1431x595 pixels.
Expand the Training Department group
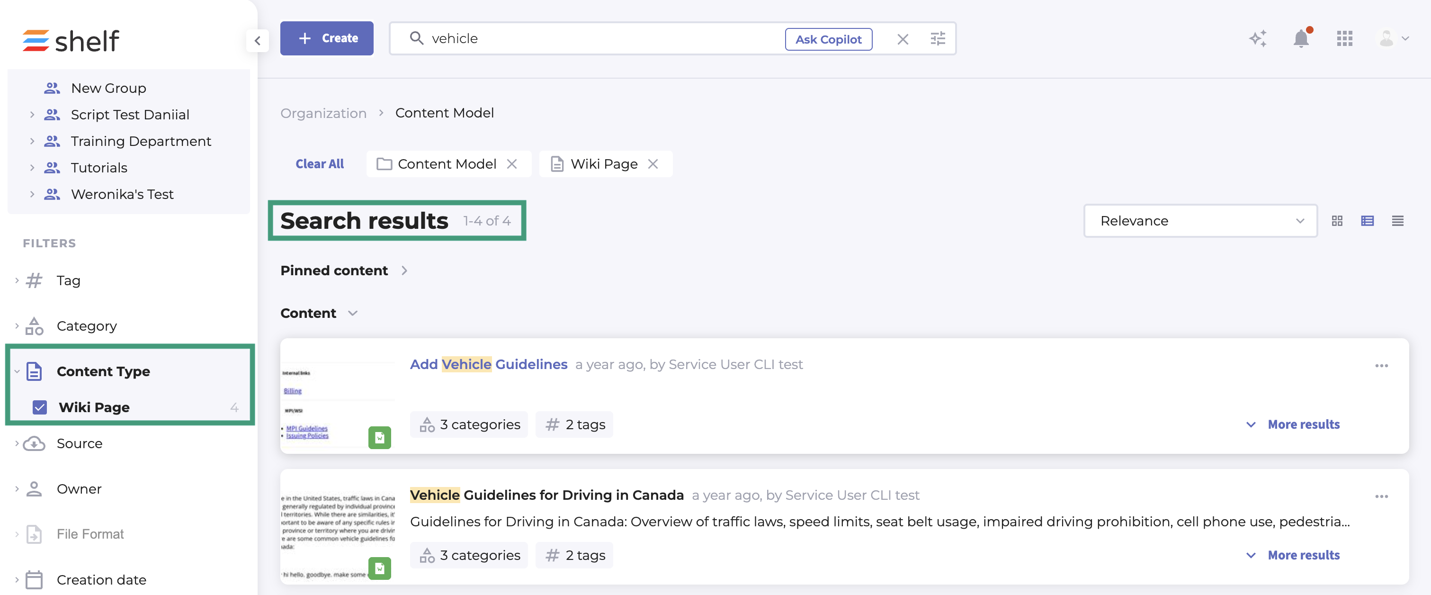point(32,141)
